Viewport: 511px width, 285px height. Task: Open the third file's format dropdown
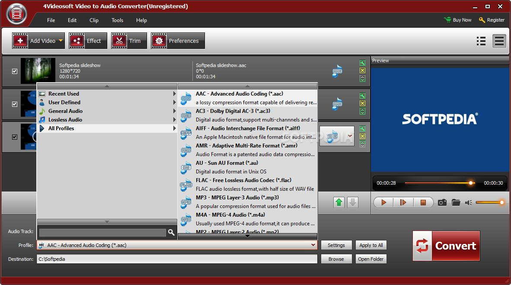pyautogui.click(x=350, y=136)
